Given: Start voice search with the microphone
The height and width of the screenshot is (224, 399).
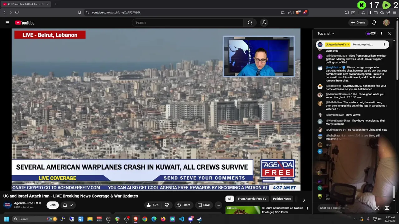Looking at the screenshot, I should coord(264,22).
